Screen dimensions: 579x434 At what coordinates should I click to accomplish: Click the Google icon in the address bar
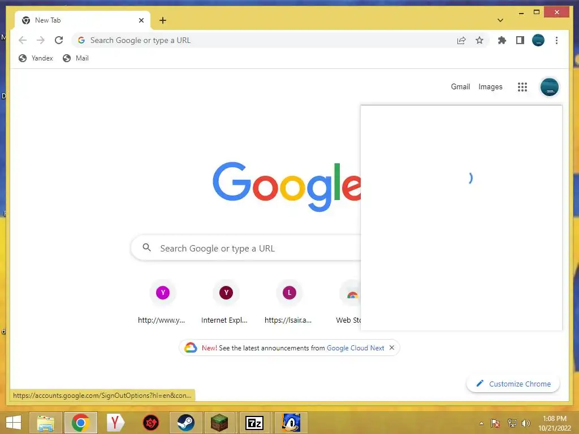point(81,40)
